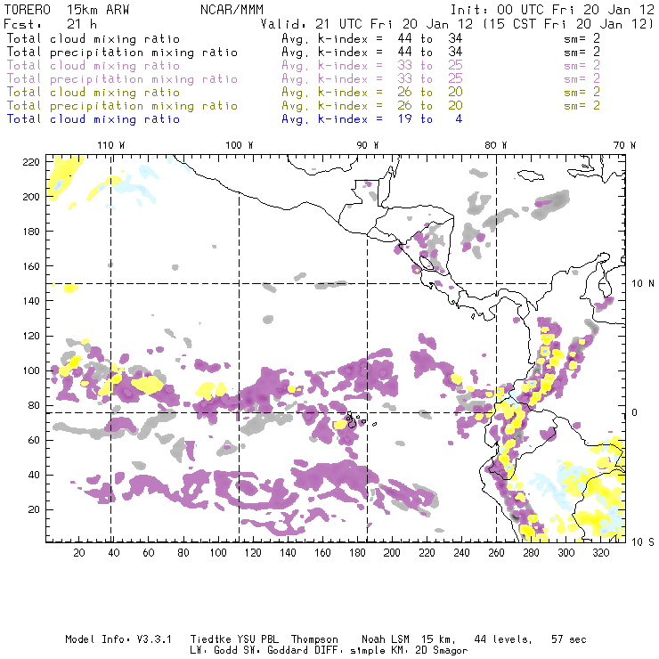Click "100" on the bottom grid axis
Viewport: 659px width, 659px height.
tap(218, 553)
